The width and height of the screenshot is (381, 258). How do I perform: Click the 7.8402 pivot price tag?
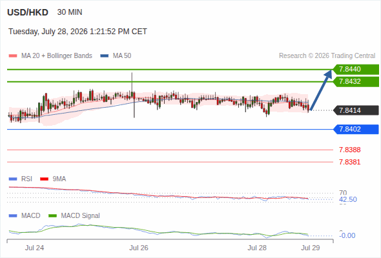pos(356,129)
